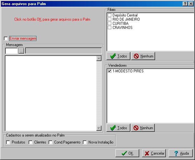The image size is (195, 160).
Task: Select all vendors with Vendedores Todos button
Action: tap(118, 128)
